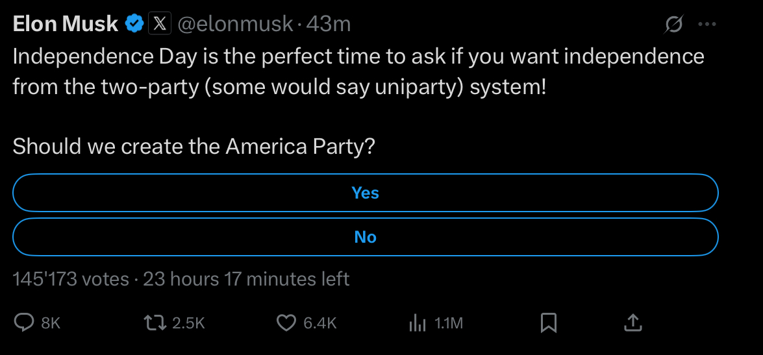The image size is (763, 355).
Task: Click the 8K replies count
Action: [x=51, y=323]
